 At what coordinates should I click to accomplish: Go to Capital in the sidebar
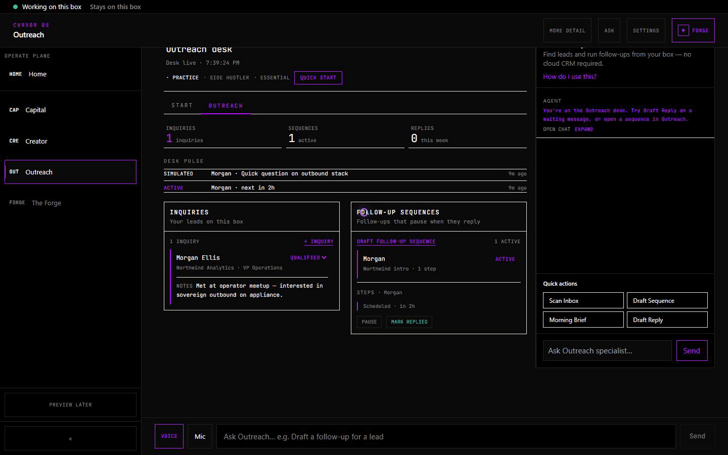[70, 110]
